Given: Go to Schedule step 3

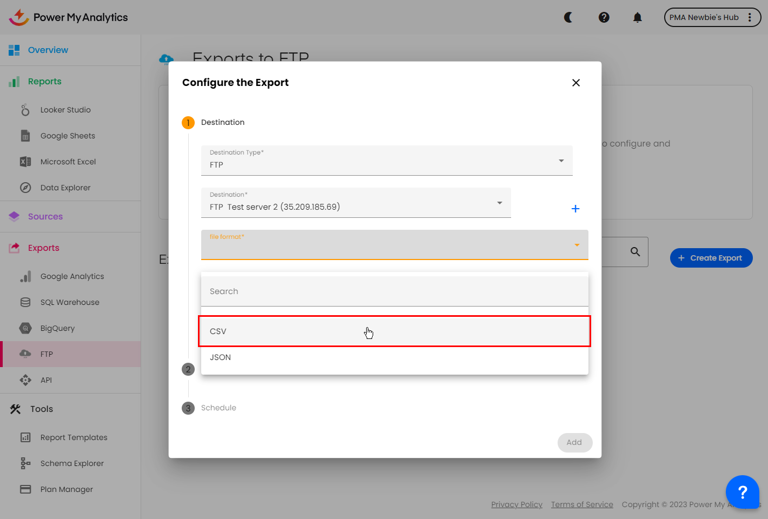Looking at the screenshot, I should point(219,408).
